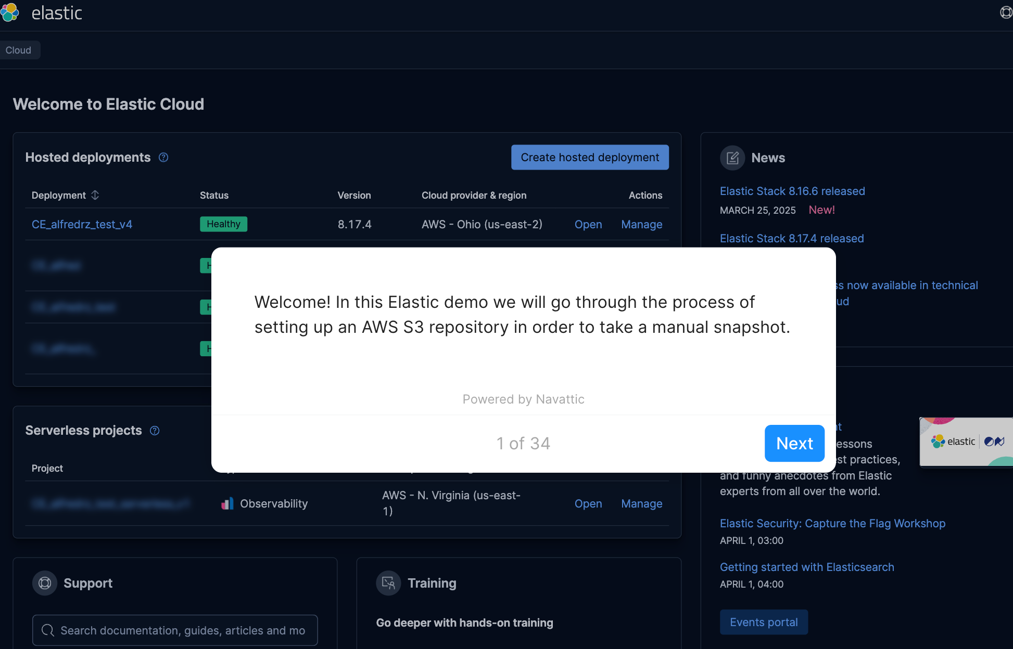This screenshot has width=1013, height=649.
Task: Click the Hosted deployments help question icon
Action: (x=163, y=158)
